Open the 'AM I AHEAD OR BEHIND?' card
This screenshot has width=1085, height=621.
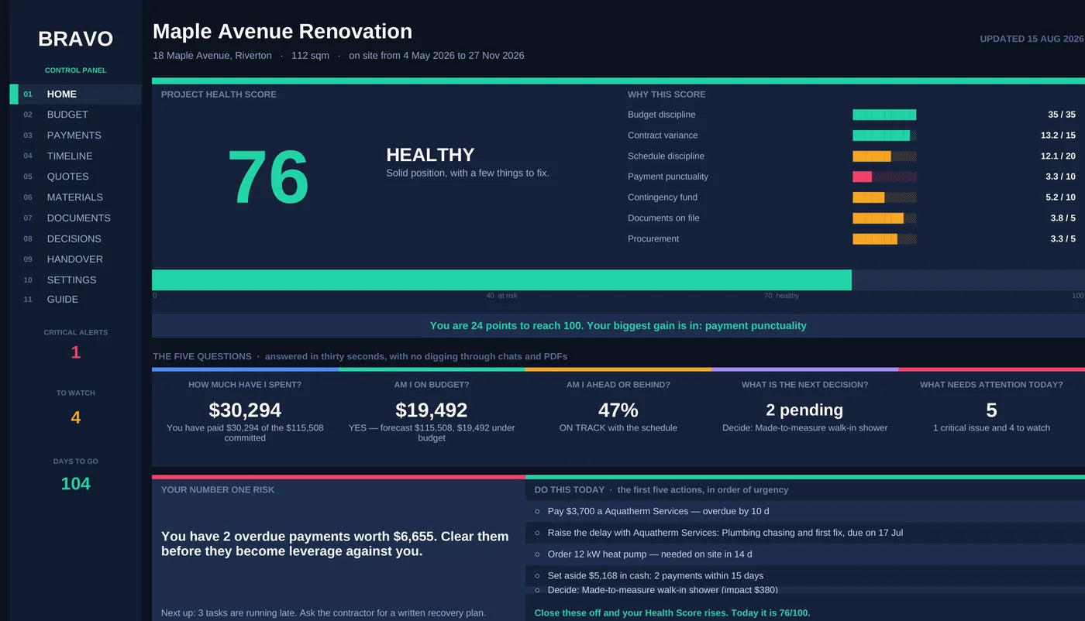pos(618,417)
